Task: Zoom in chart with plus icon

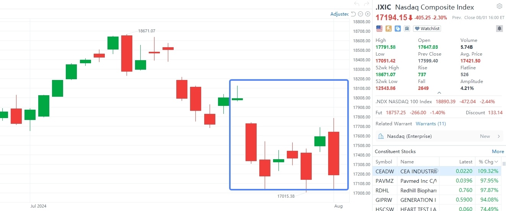Action: tap(368, 14)
